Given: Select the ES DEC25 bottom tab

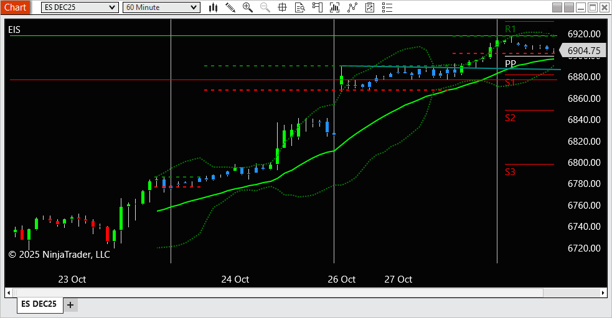Looking at the screenshot, I should [39, 304].
